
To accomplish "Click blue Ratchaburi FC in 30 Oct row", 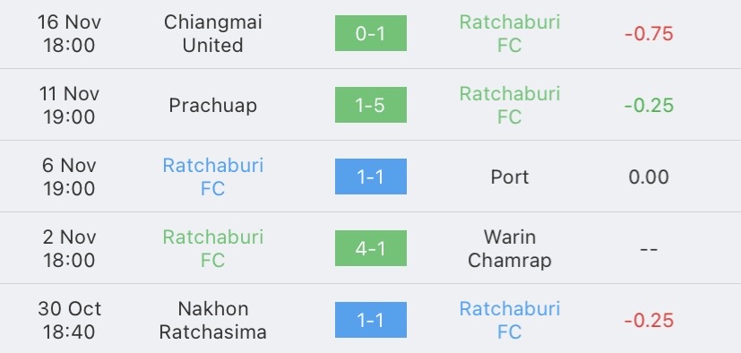I will (510, 320).
